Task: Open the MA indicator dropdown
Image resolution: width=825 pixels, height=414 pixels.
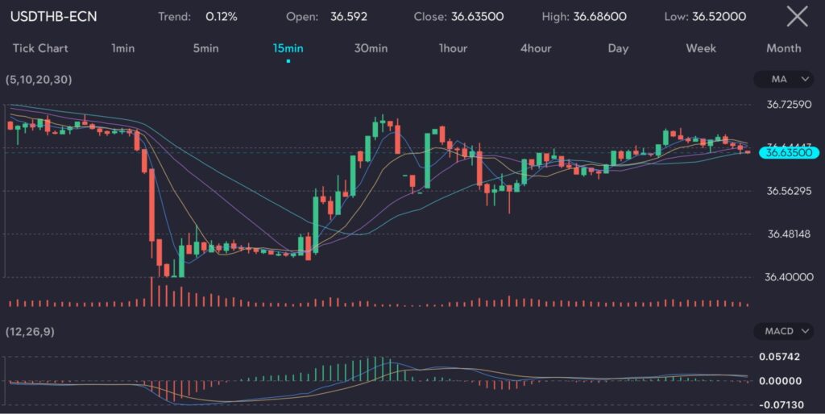Action: 783,79
